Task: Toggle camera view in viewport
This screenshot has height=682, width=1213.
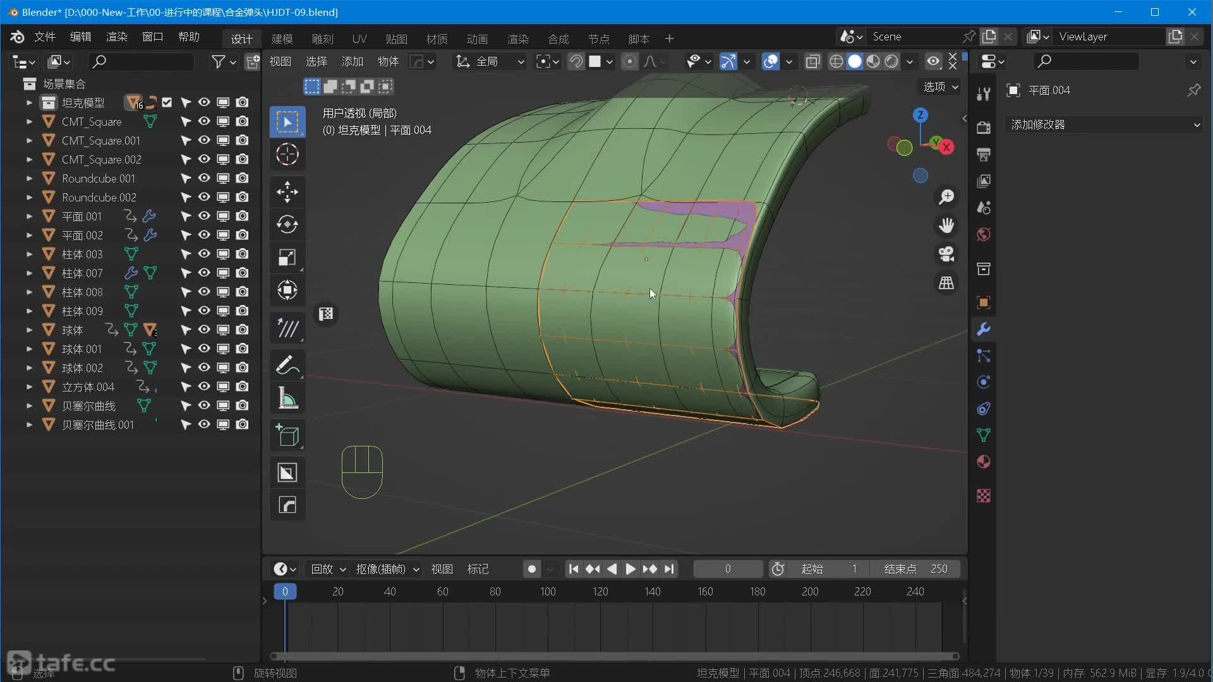Action: pyautogui.click(x=946, y=254)
